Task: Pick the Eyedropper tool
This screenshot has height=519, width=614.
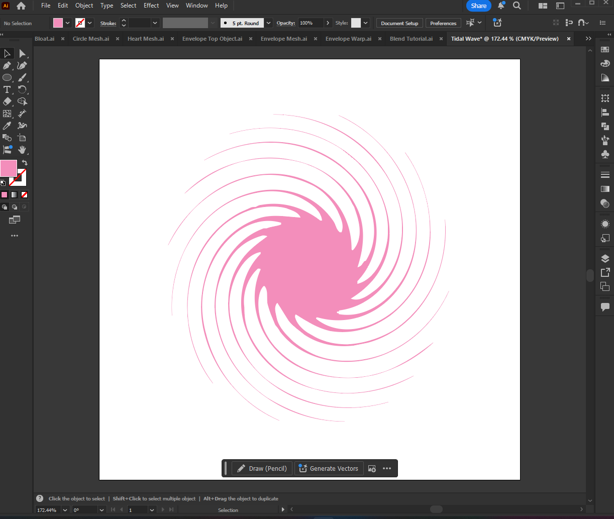Action: pos(7,126)
